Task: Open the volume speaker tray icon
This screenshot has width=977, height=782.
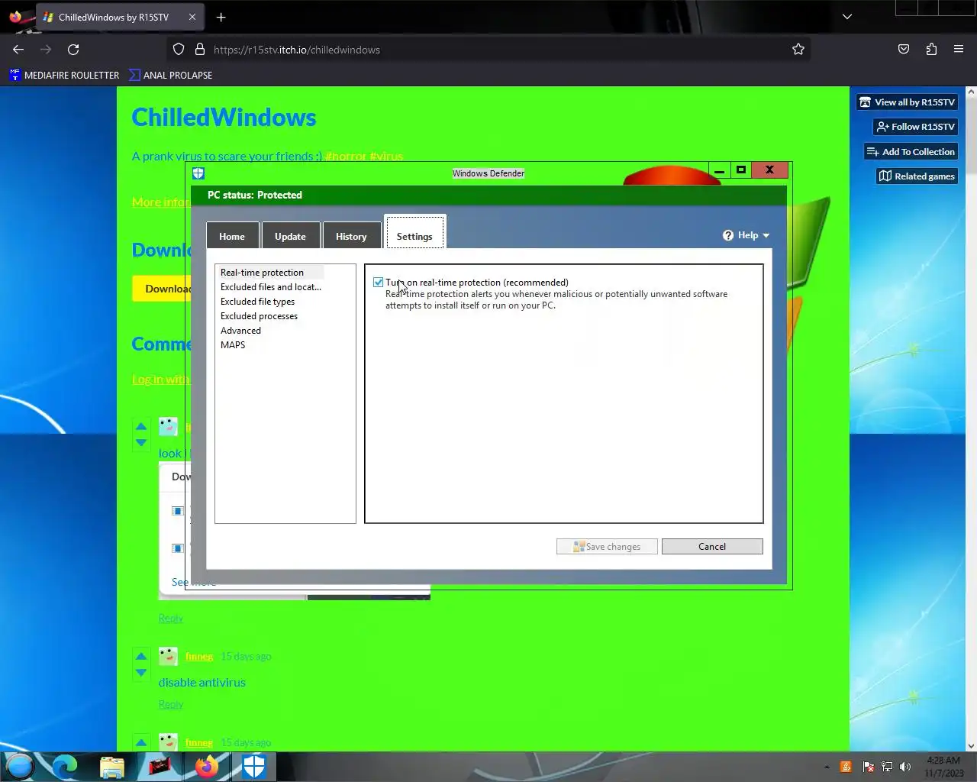Action: (x=905, y=767)
